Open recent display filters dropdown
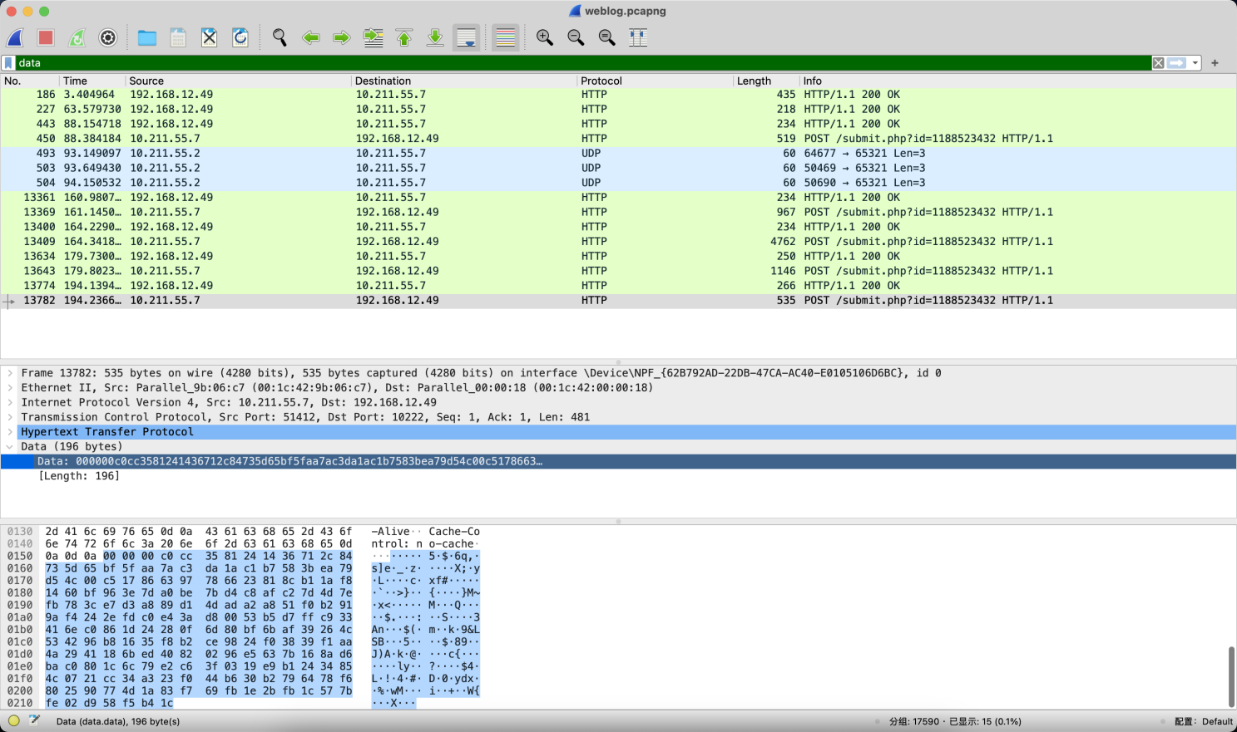Image resolution: width=1237 pixels, height=732 pixels. [1195, 63]
